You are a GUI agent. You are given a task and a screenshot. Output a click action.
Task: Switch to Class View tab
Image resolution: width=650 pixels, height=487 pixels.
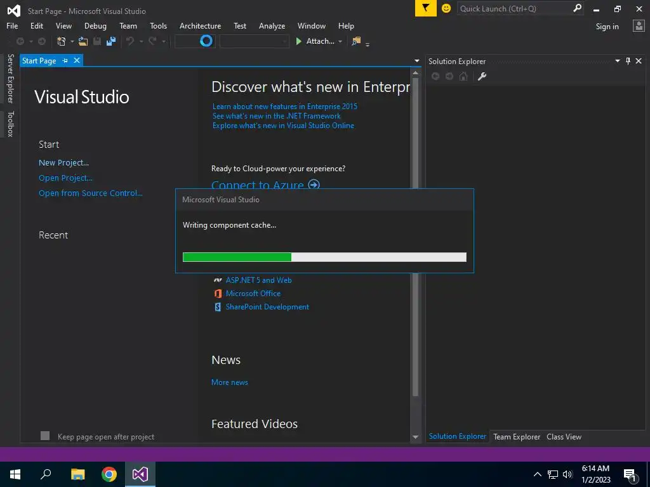coord(564,436)
